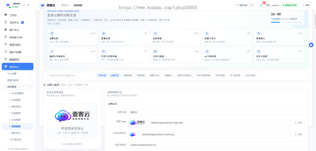The width and height of the screenshot is (316, 151).
Task: Focus the 浏览器图标 path field
Action: pos(216,145)
